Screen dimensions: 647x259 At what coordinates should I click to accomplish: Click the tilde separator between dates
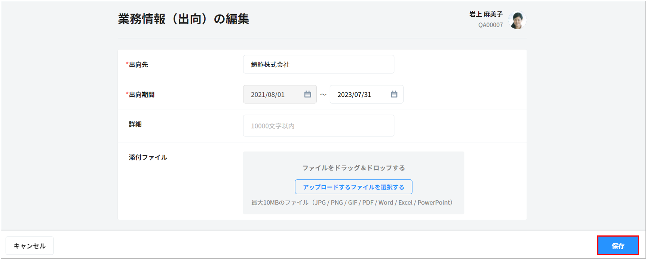click(323, 95)
